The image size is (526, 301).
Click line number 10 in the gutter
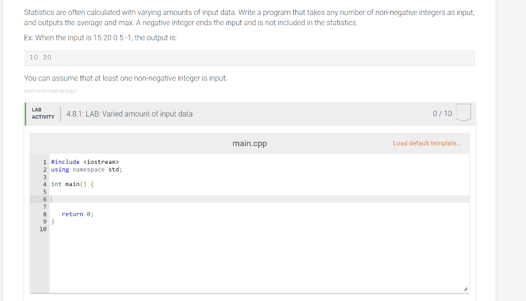(43, 229)
